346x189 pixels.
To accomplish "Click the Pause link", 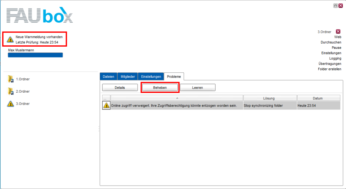I will click(x=336, y=48).
